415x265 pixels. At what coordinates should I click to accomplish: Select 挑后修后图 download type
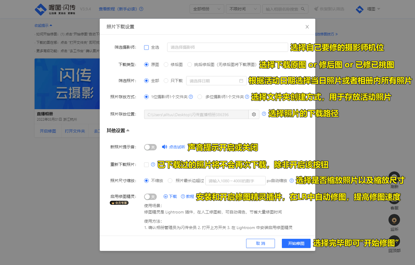pyautogui.click(x=190, y=65)
